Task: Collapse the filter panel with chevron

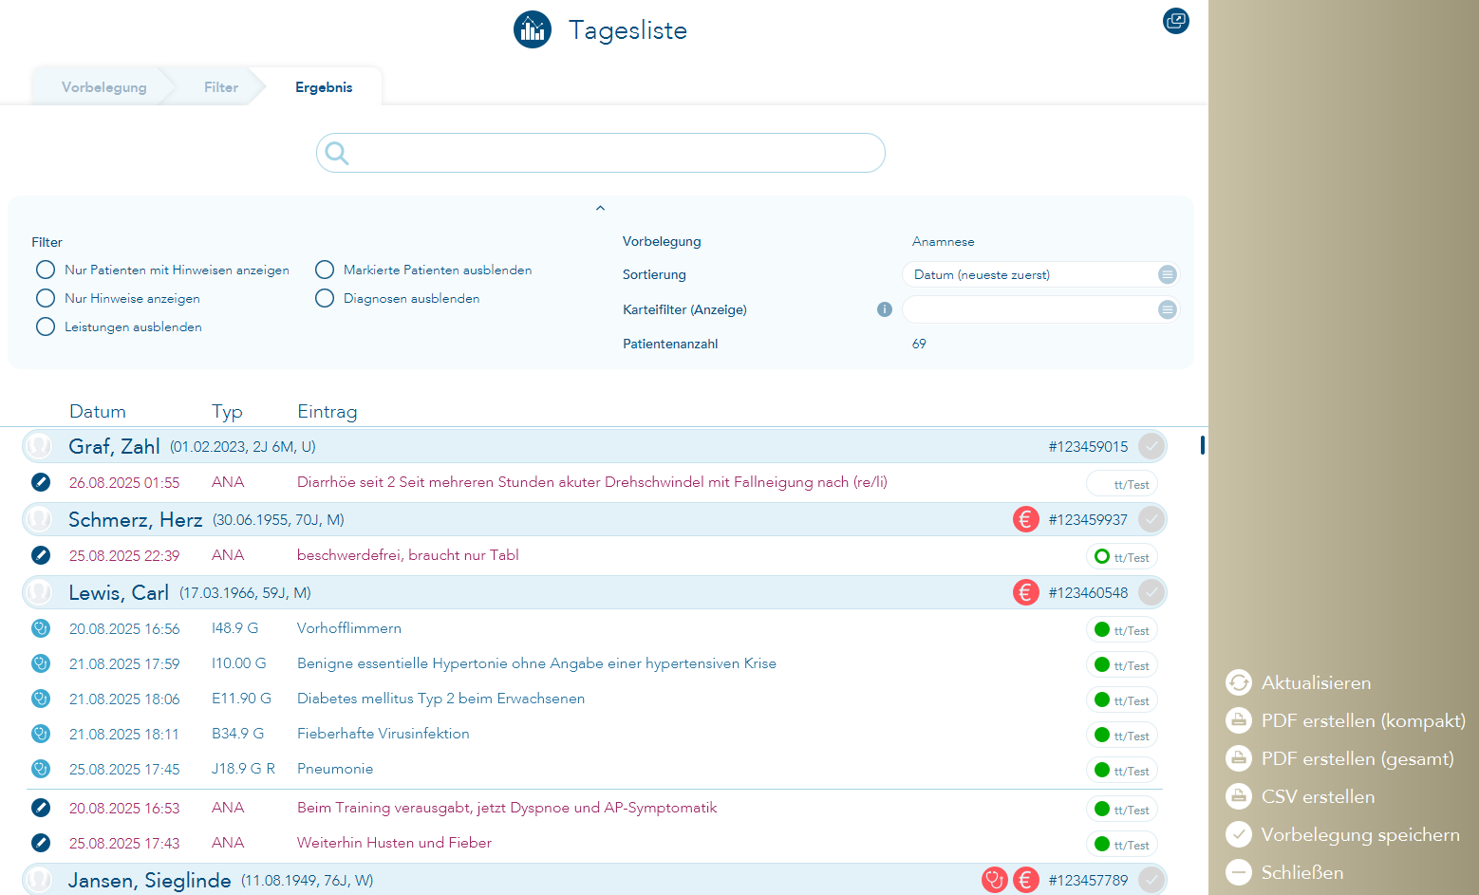Action: click(x=600, y=208)
